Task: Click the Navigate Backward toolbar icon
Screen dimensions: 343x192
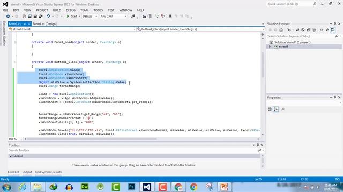Action: [8, 17]
